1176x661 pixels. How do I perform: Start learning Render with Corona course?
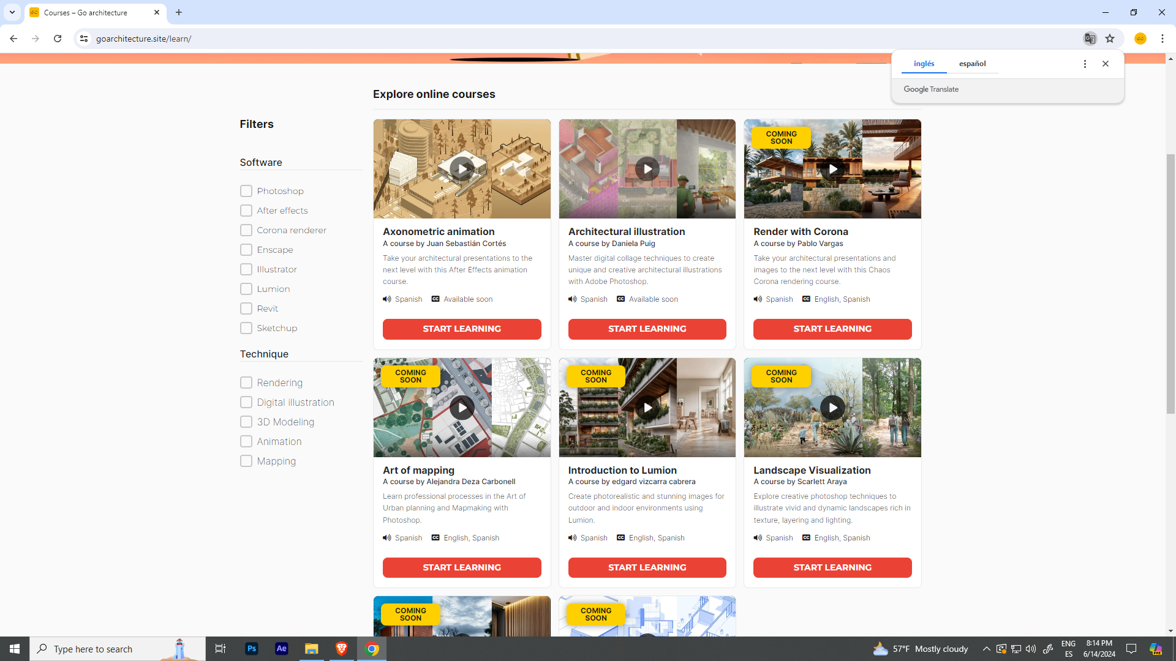point(832,329)
